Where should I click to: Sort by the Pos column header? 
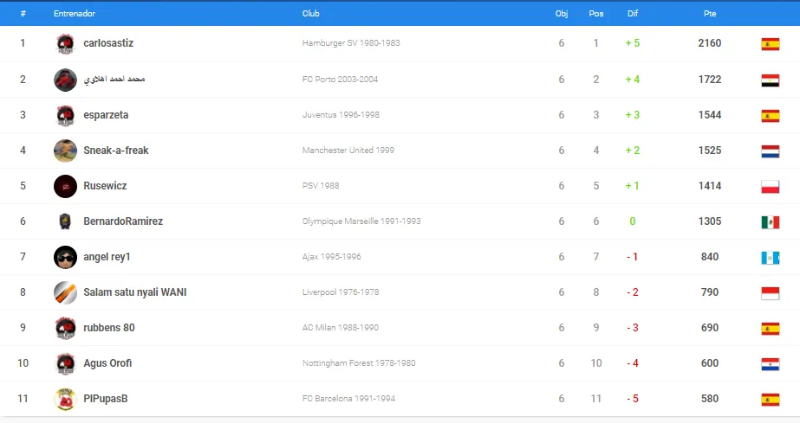point(596,14)
